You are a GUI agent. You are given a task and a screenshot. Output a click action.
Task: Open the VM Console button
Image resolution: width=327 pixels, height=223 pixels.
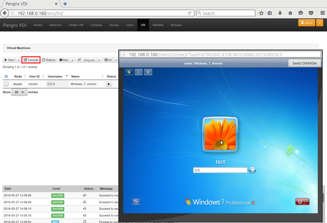tap(31, 60)
